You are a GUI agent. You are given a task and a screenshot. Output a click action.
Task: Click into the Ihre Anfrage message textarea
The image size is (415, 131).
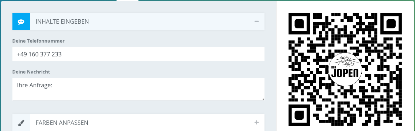coord(138,90)
